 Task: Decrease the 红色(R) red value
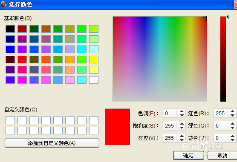point(233,115)
